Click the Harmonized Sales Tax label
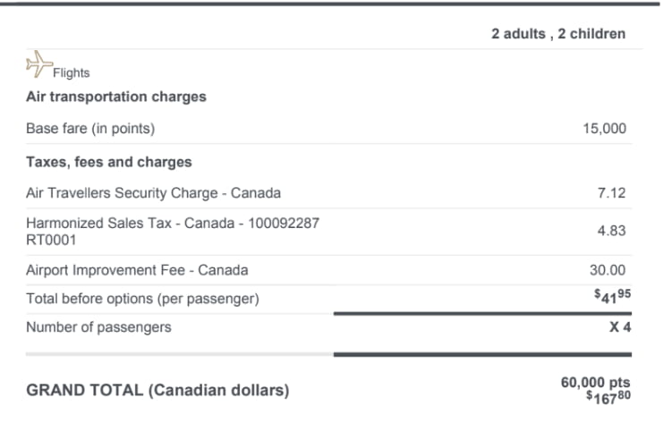 point(173,224)
